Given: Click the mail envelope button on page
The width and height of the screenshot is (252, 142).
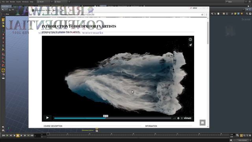Looking at the screenshot, I should click(x=202, y=123).
